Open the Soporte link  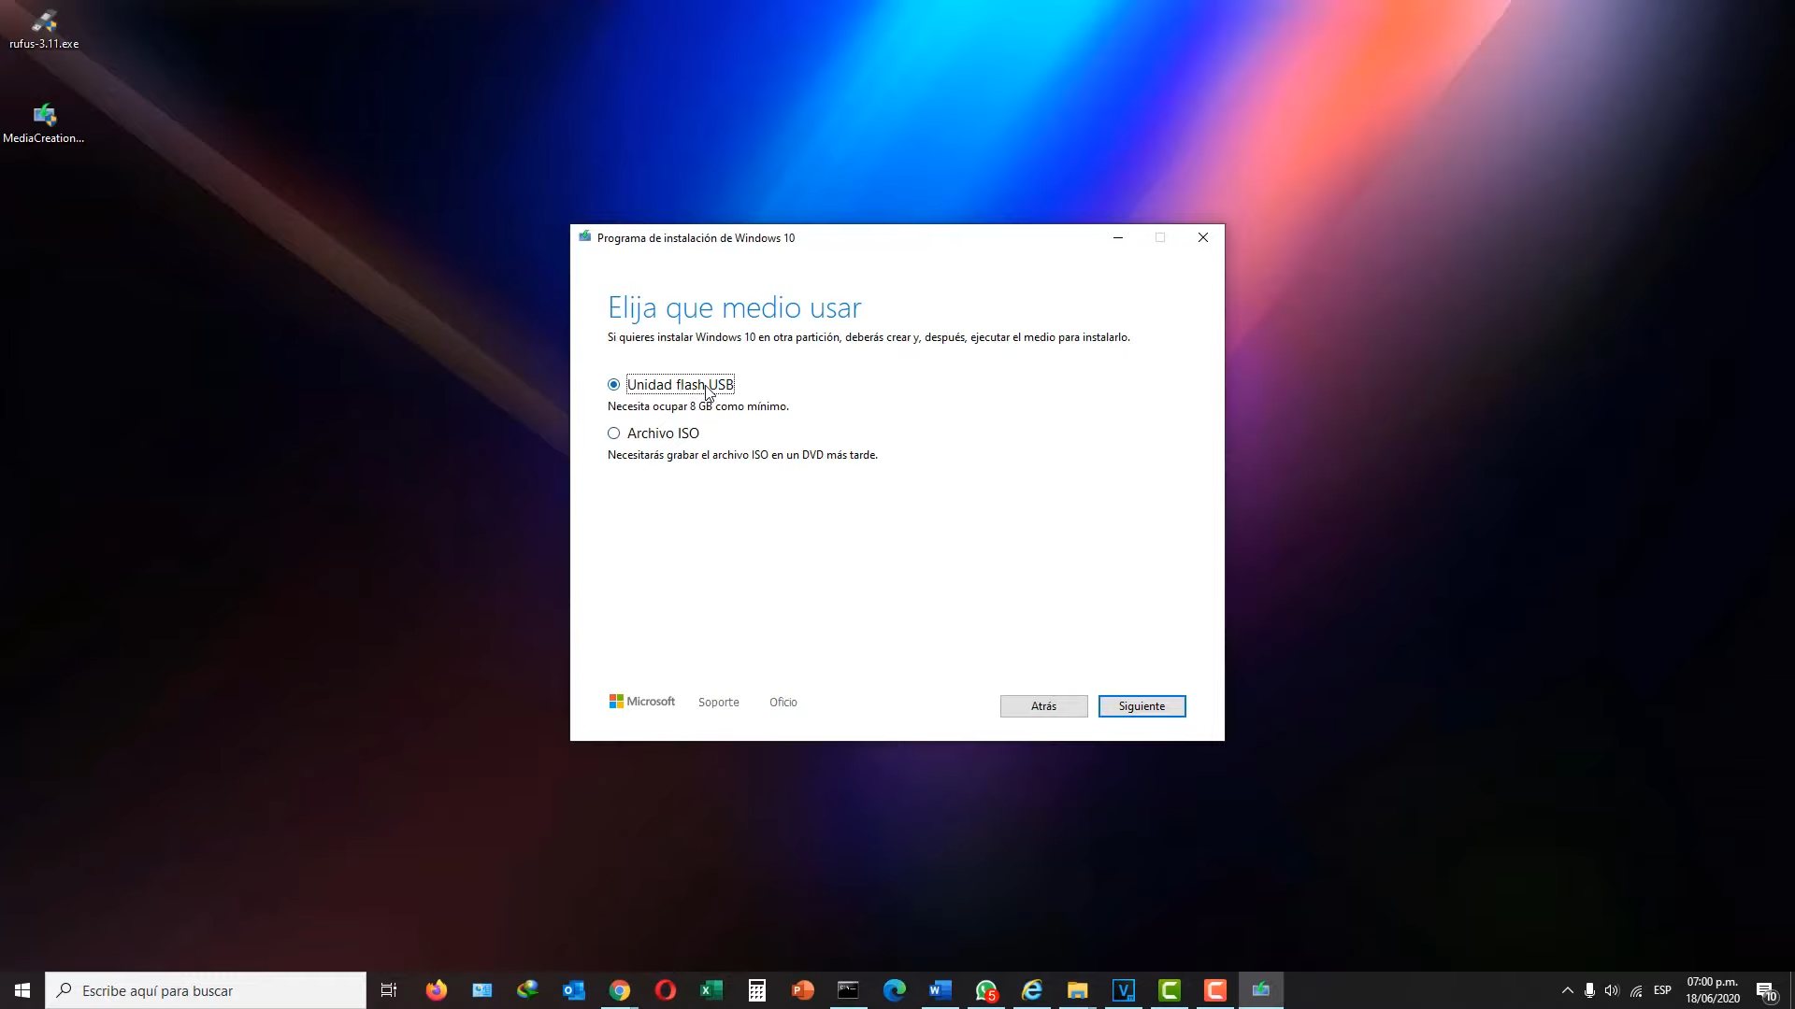718,702
